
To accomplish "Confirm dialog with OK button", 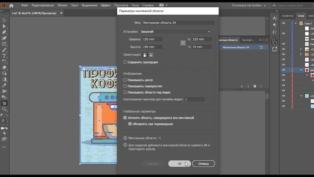I will (180, 164).
